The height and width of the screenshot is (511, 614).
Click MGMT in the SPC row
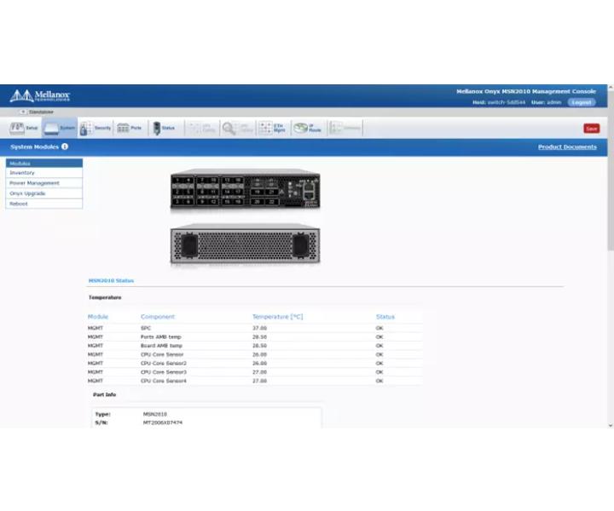pos(96,328)
